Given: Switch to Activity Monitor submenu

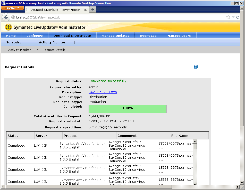Looking at the screenshot, I should click(52, 42).
